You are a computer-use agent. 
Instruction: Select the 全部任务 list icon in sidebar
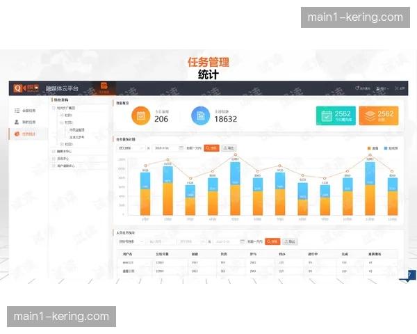pyautogui.click(x=17, y=111)
